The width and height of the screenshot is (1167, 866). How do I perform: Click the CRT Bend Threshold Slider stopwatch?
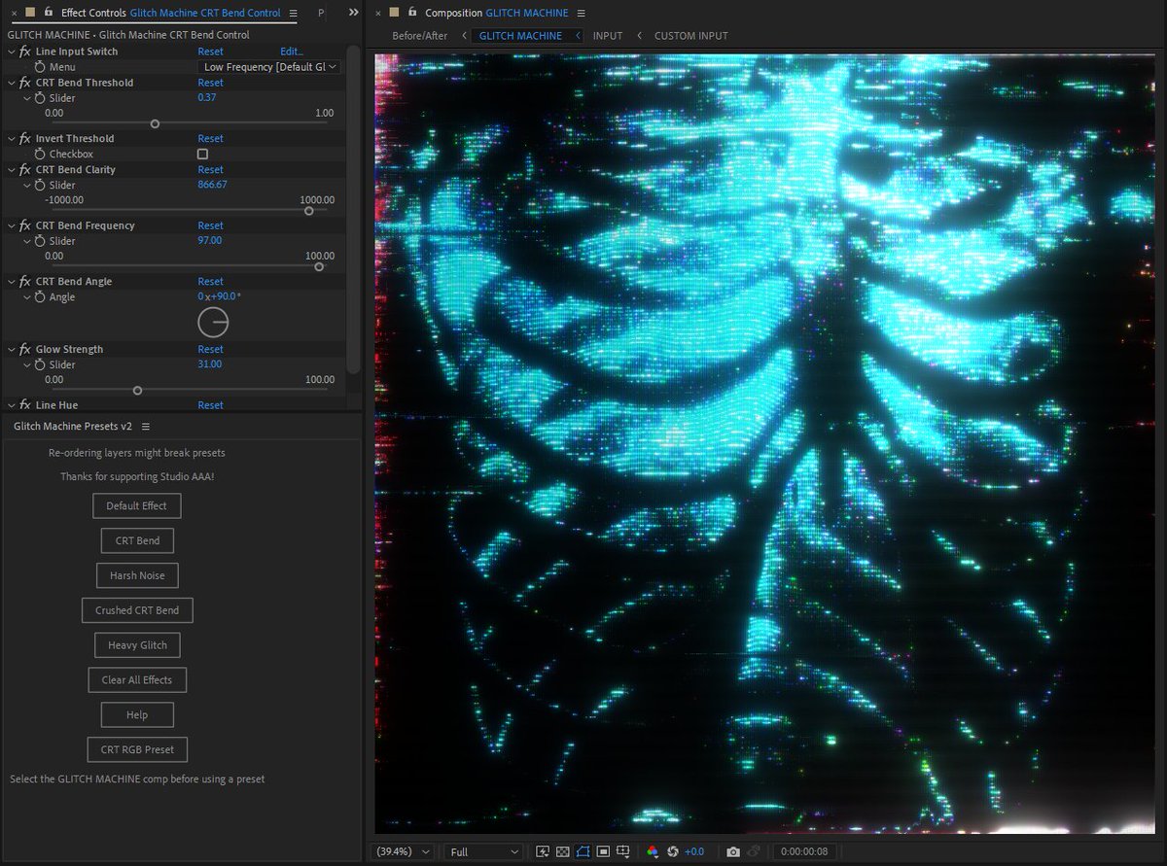pyautogui.click(x=40, y=98)
